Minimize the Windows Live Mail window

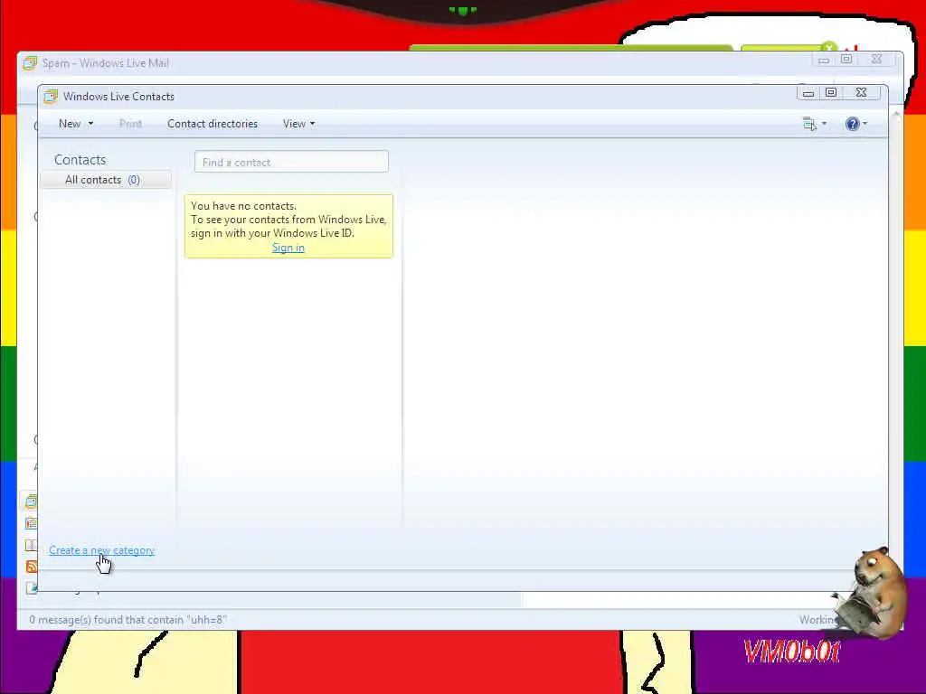pos(824,60)
